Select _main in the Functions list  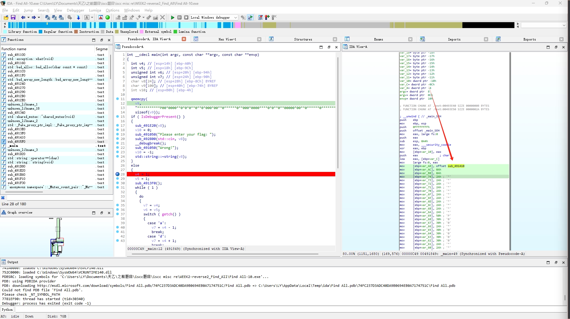pos(13,146)
